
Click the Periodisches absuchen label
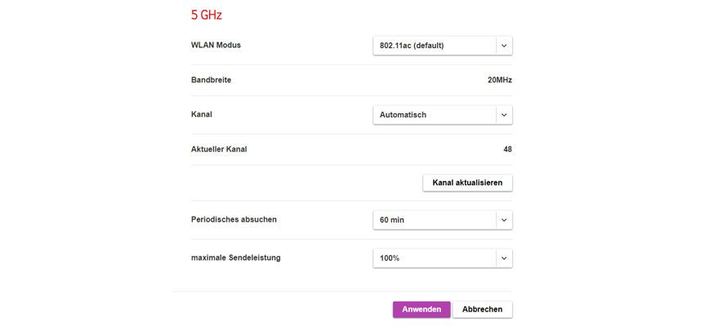(x=234, y=219)
